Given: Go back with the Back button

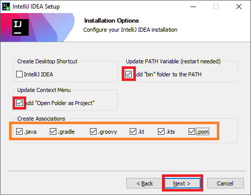Looking at the screenshot, I should pyautogui.click(x=144, y=183).
